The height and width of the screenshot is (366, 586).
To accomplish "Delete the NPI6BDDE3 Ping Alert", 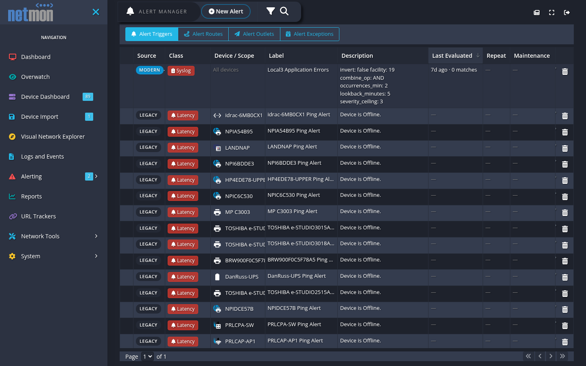I will coord(565,164).
